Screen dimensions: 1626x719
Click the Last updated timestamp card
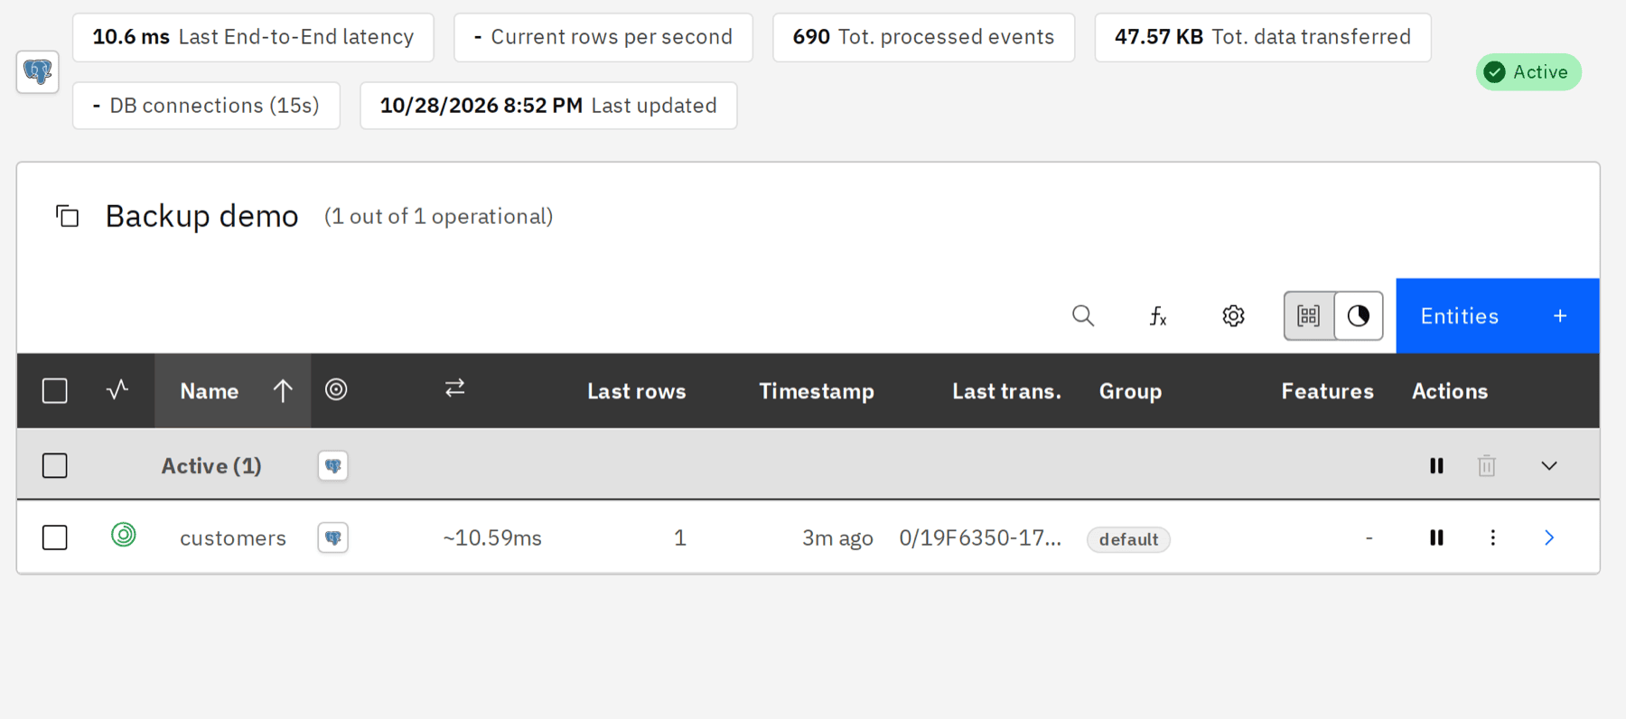548,106
